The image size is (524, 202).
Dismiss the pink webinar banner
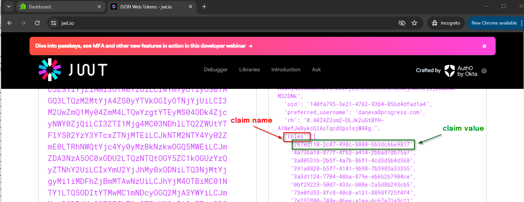[x=484, y=46]
